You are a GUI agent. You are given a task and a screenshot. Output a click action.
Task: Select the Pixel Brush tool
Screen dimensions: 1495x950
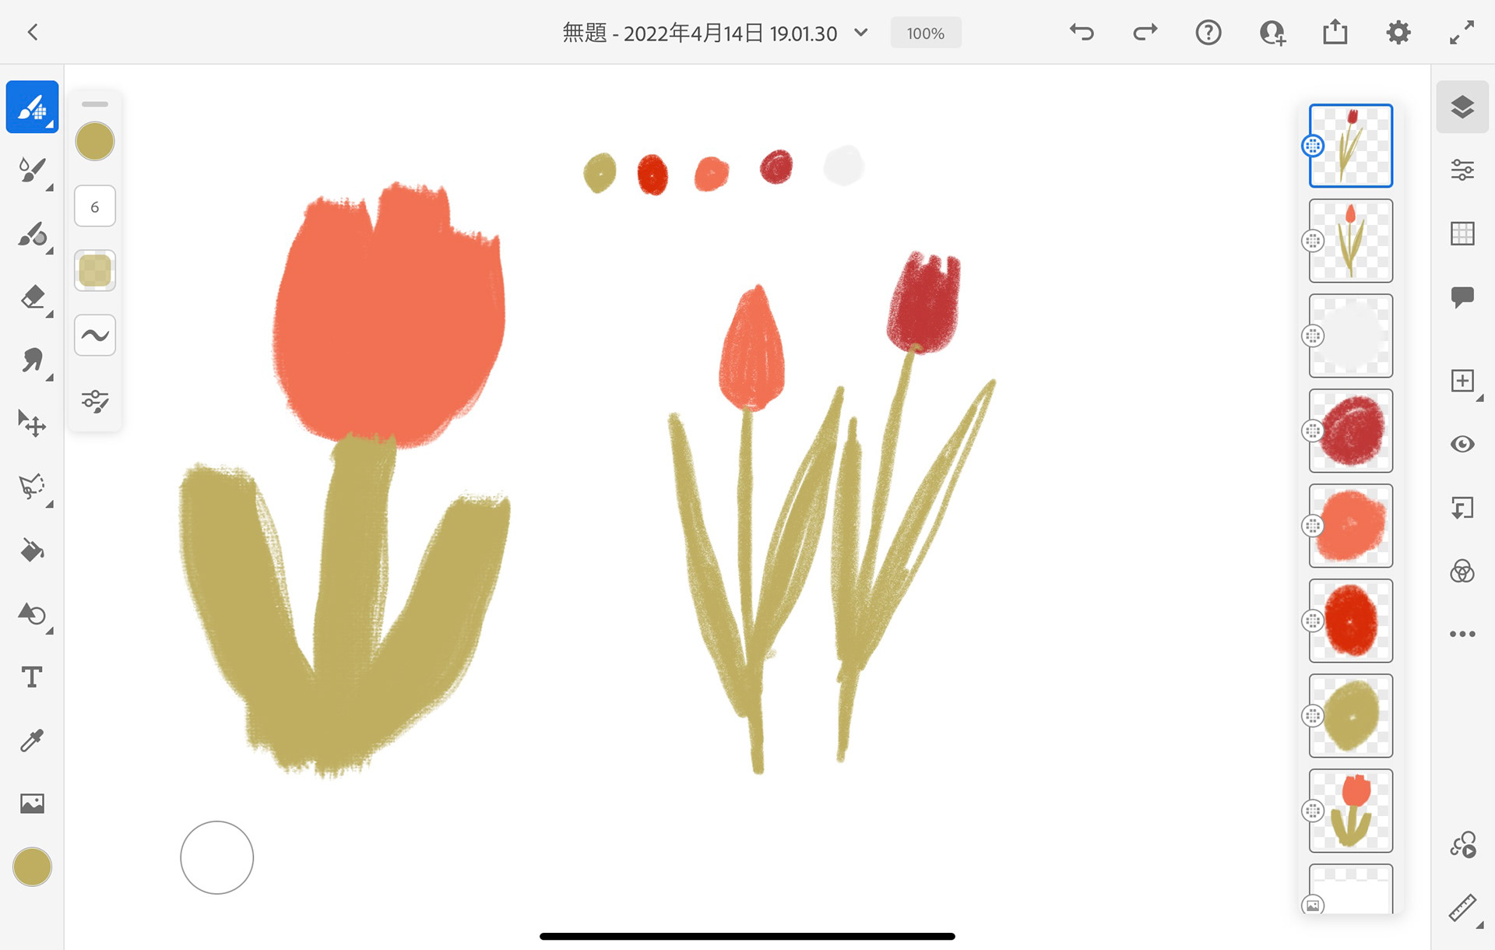33,107
